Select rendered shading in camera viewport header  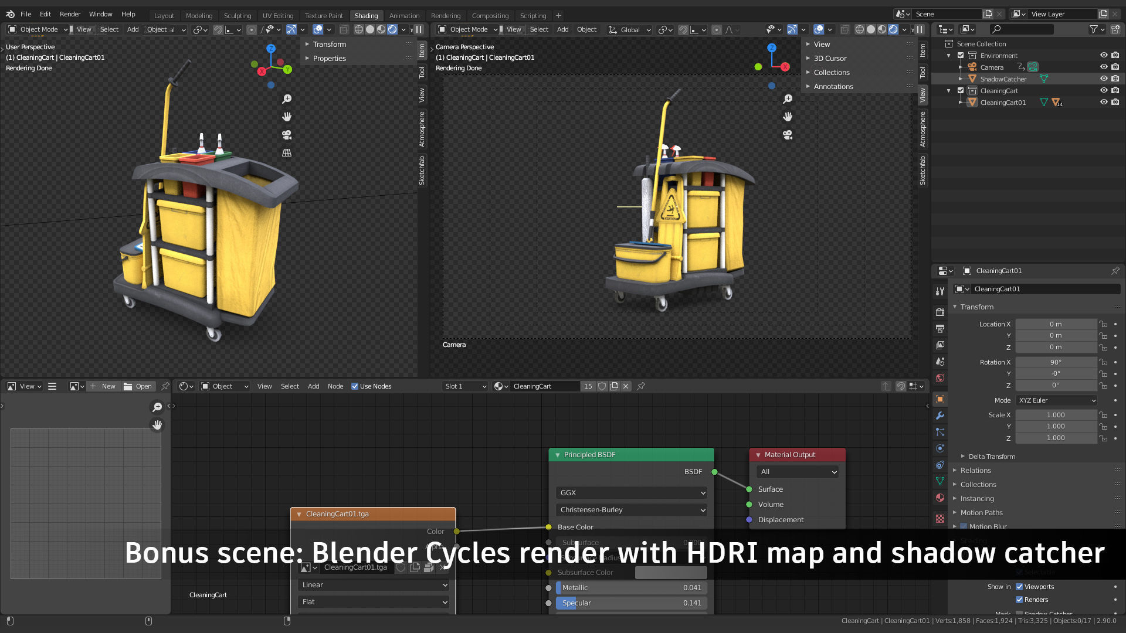tap(893, 29)
